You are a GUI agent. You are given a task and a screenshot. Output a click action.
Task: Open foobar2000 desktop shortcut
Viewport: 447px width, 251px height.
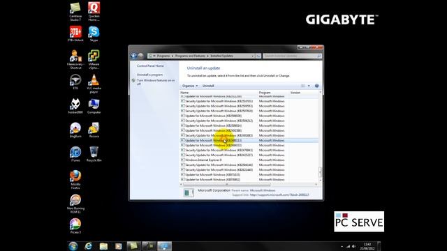click(75, 106)
